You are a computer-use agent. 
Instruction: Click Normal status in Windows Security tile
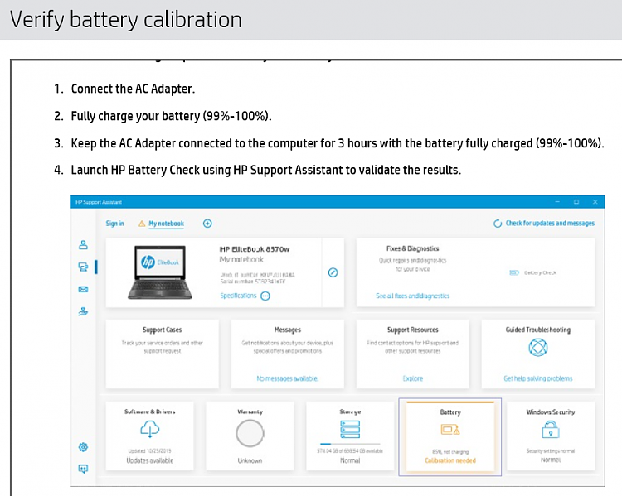(x=550, y=460)
